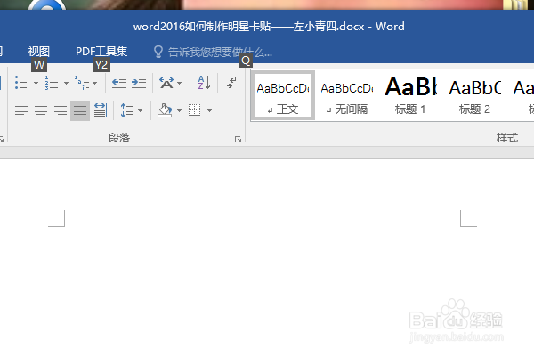This screenshot has height=356, width=534.
Task: Click the lightbulb Tell Me icon
Action: (x=158, y=52)
